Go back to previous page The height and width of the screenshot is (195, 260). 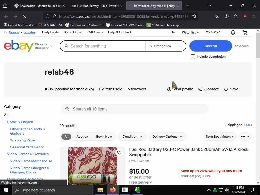coord(6,16)
